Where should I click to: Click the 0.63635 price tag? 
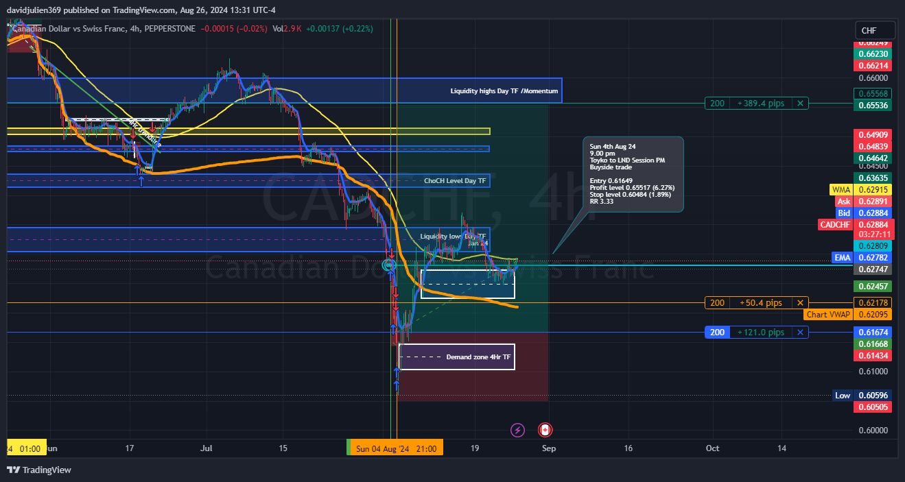coord(873,178)
